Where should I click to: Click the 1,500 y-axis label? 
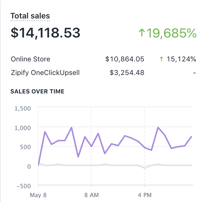coord(22,108)
